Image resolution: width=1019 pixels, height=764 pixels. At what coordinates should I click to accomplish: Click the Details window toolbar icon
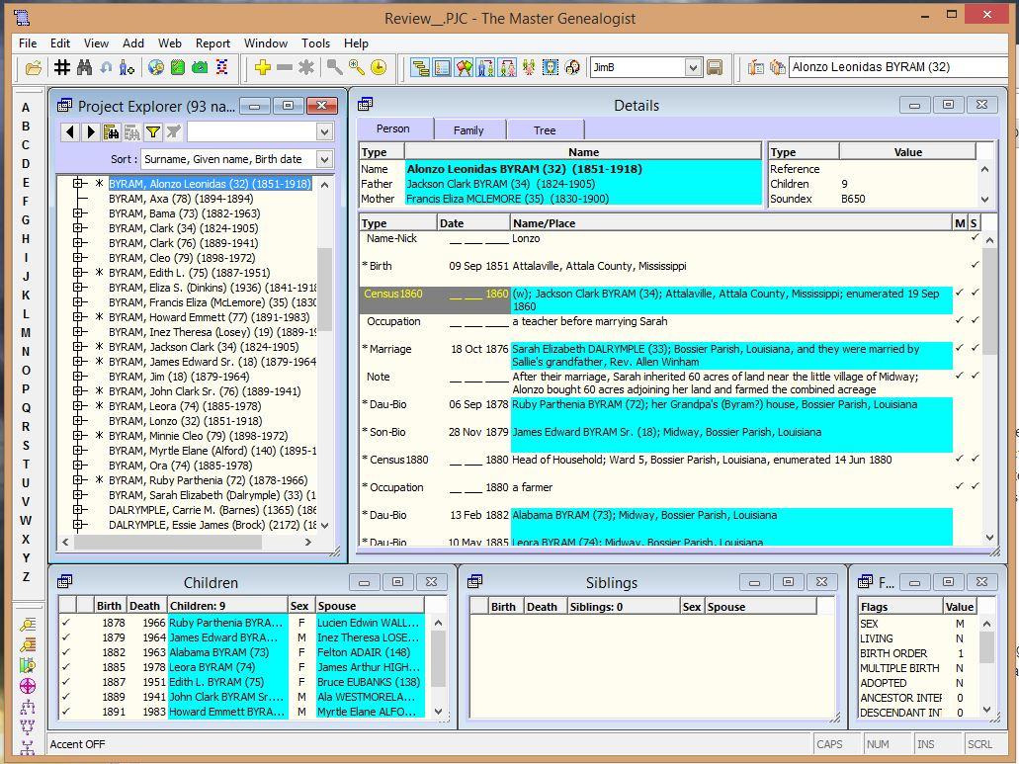point(442,67)
